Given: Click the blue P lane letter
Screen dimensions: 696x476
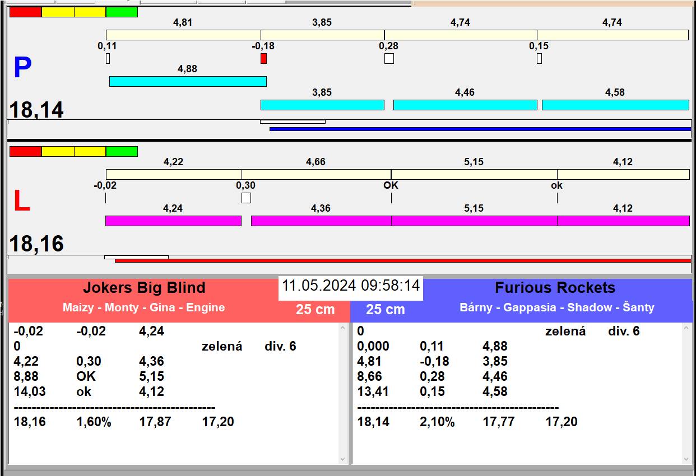Looking at the screenshot, I should pyautogui.click(x=22, y=68).
